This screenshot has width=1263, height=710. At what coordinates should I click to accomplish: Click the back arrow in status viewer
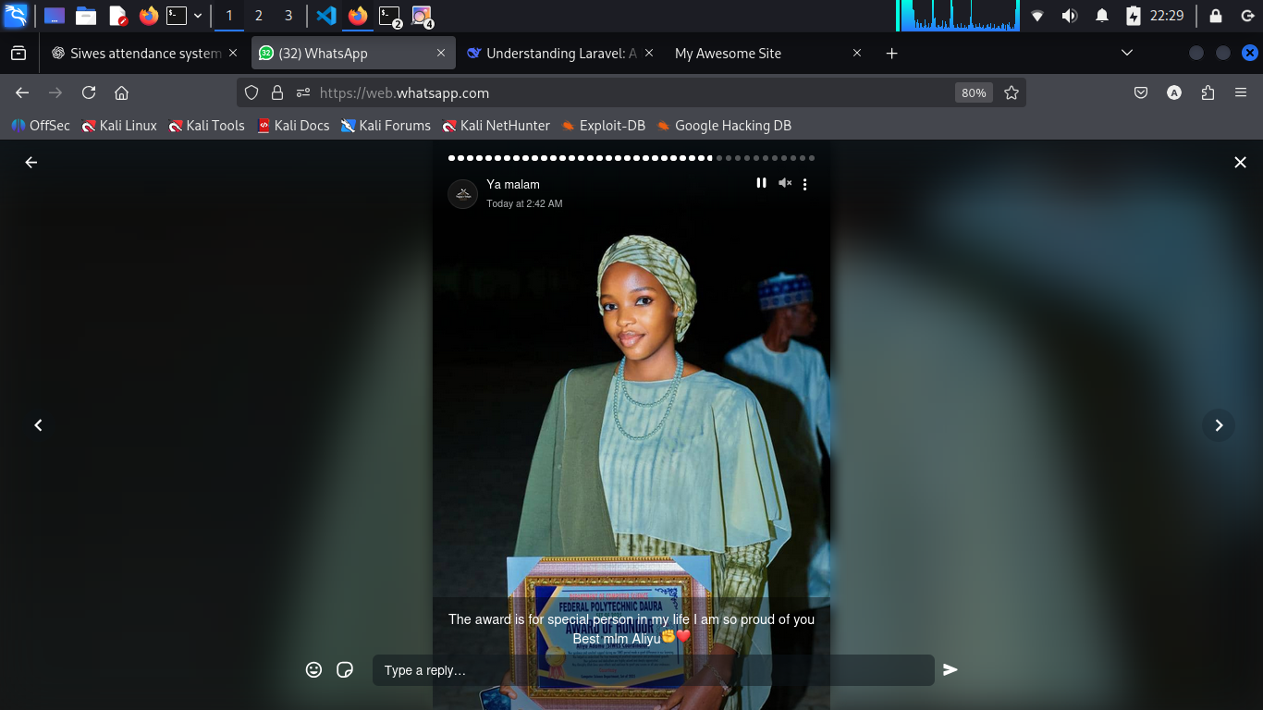[x=31, y=163]
